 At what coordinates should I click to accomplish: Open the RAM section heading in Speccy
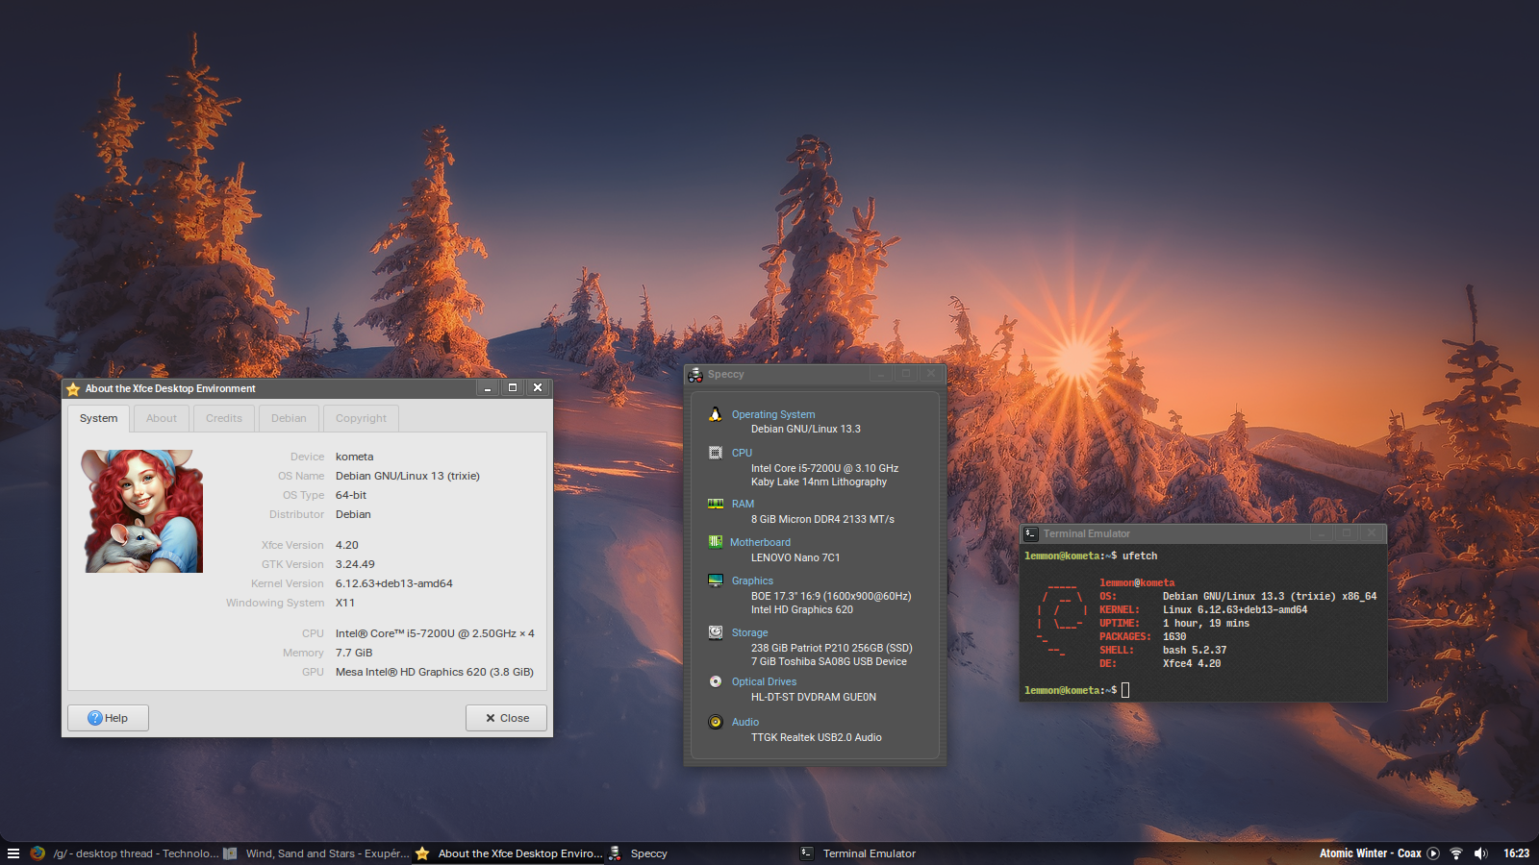point(743,504)
